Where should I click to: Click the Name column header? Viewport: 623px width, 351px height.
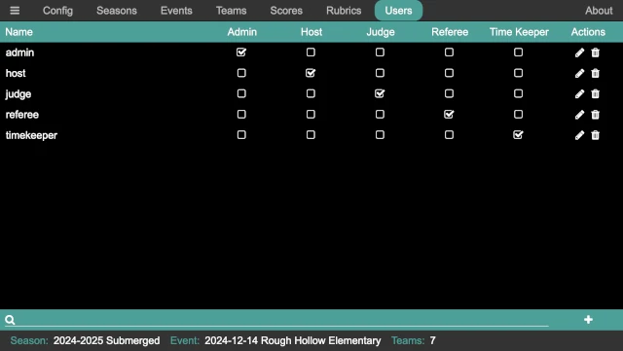[19, 32]
